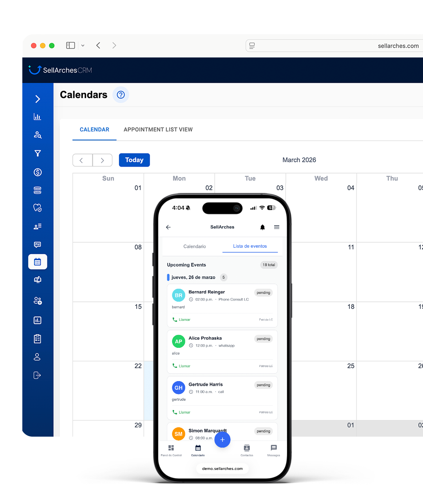Click the page settings icon in address bar
The height and width of the screenshot is (493, 423).
[x=252, y=46]
